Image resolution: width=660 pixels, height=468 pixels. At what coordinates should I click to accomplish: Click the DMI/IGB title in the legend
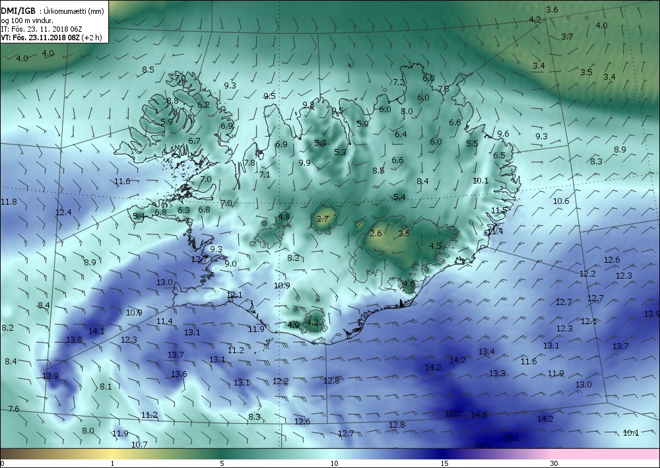tap(18, 11)
